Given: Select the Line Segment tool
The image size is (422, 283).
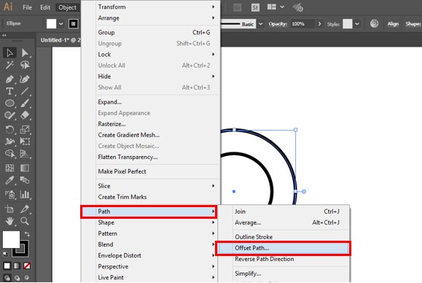Looking at the screenshot, I should pyautogui.click(x=25, y=91).
